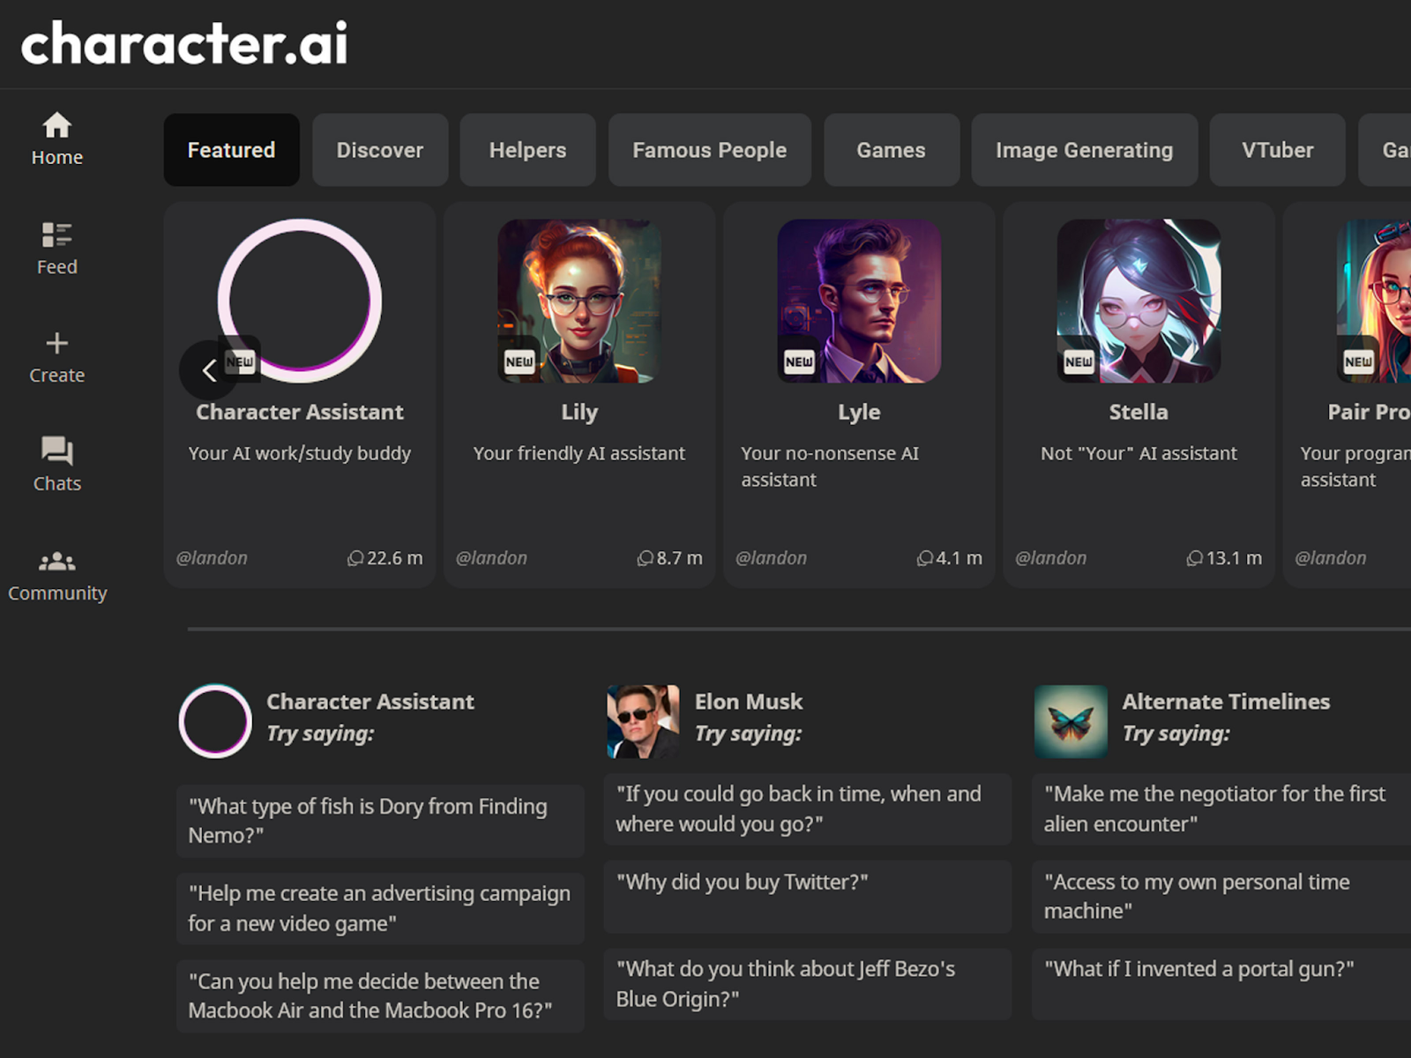Open Lily's character portrait
Viewport: 1411px width, 1058px height.
[x=579, y=301]
